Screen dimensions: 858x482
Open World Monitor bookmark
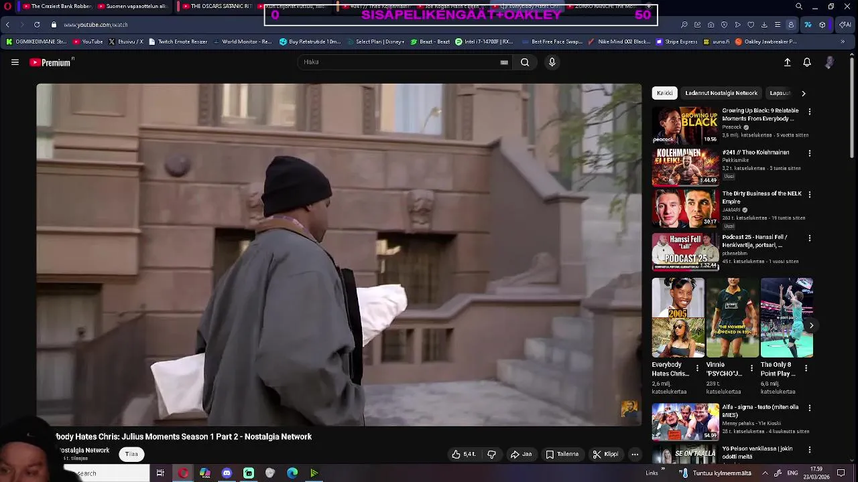click(242, 42)
